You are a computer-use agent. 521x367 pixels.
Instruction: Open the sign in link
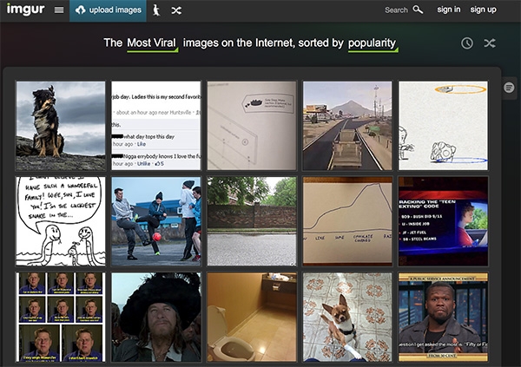tap(449, 10)
